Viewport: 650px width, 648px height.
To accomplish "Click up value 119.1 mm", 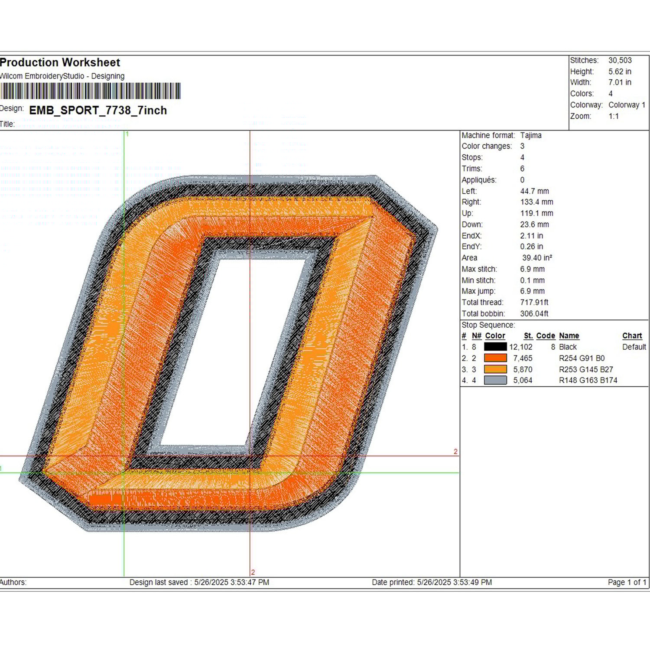I will (536, 213).
